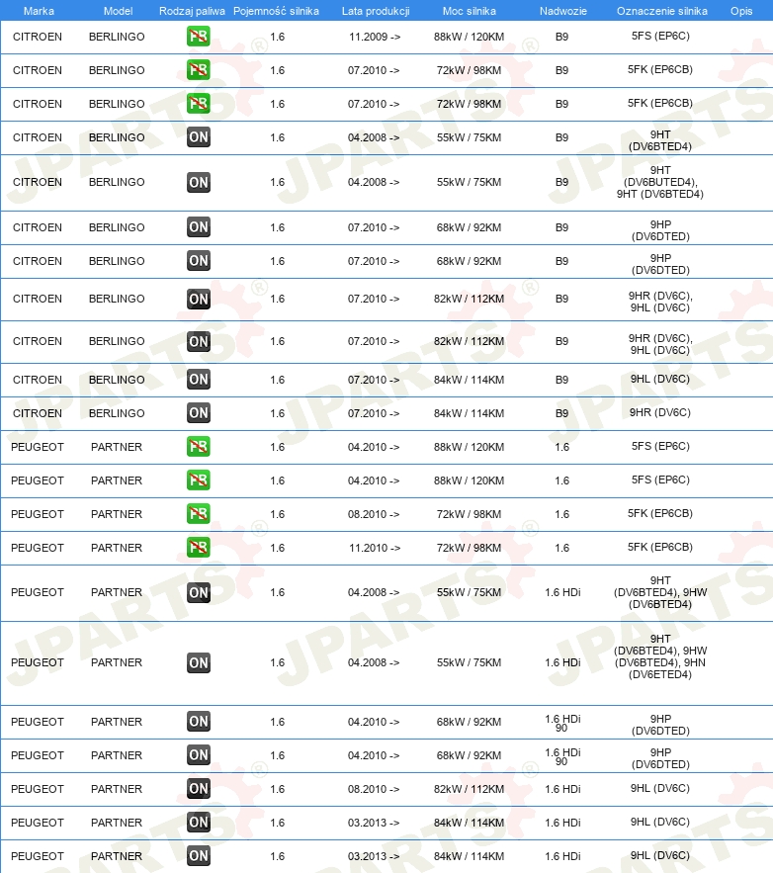Click the Marka column header
The width and height of the screenshot is (773, 873).
click(x=39, y=11)
